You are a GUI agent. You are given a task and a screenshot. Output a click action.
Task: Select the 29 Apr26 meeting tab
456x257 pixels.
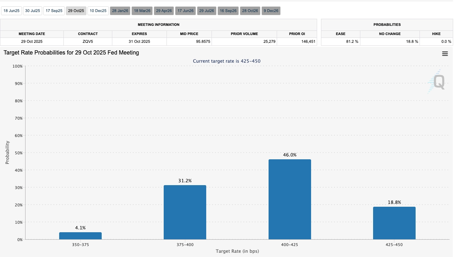(x=164, y=11)
